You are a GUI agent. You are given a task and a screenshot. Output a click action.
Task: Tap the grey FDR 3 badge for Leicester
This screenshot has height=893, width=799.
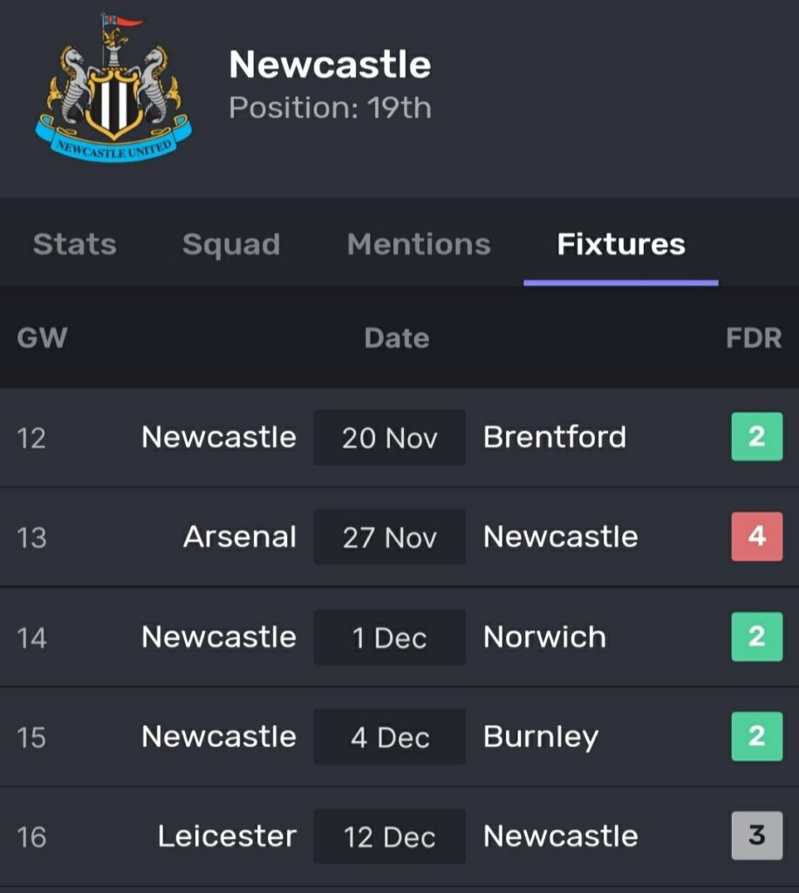[756, 835]
